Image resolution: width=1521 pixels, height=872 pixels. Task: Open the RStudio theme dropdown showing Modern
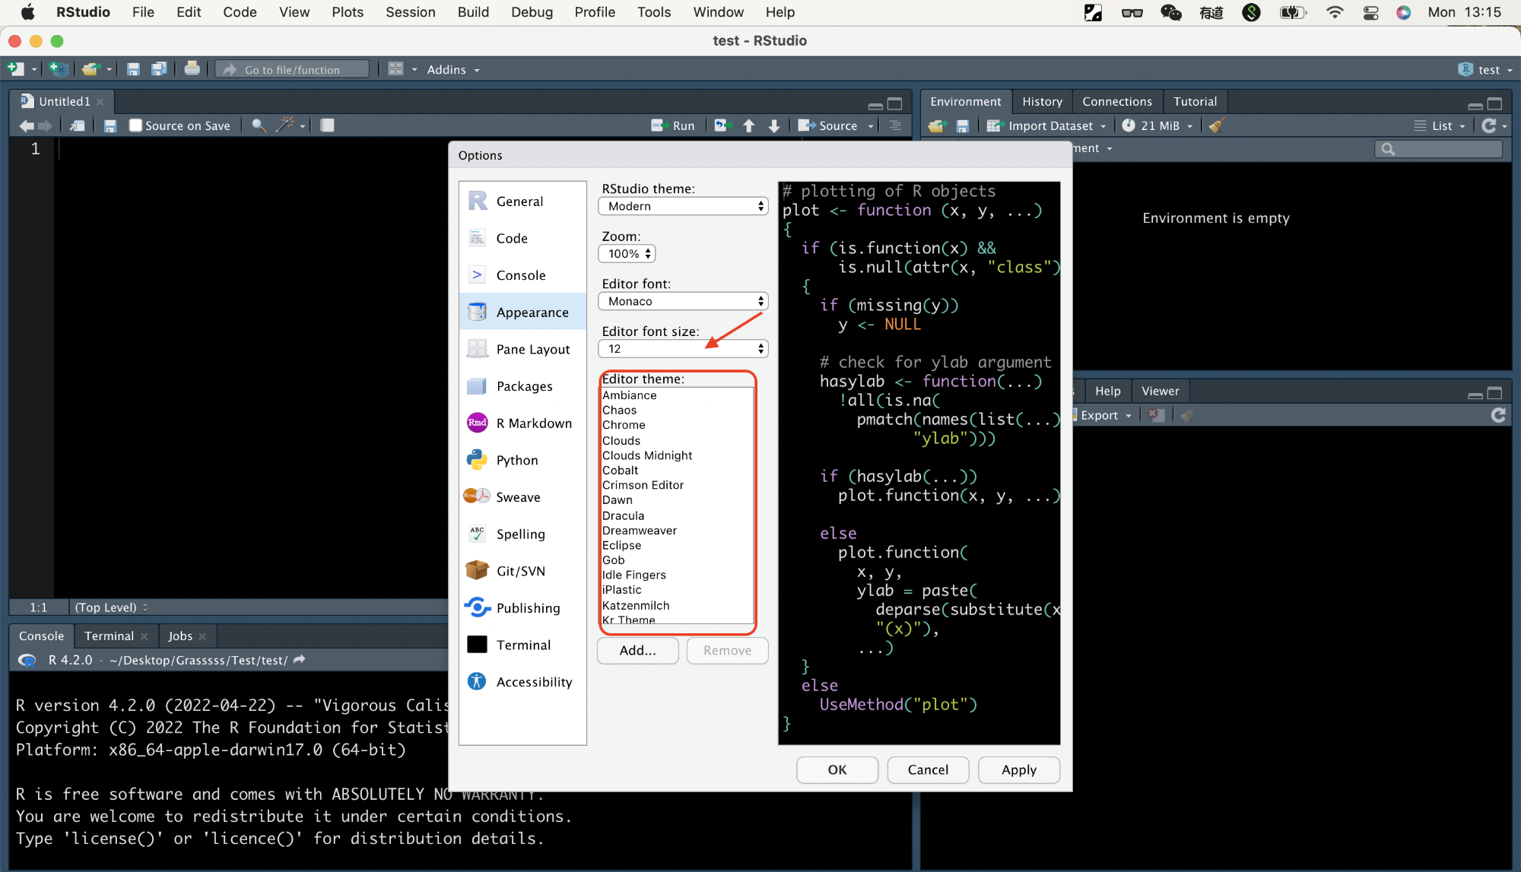tap(683, 206)
